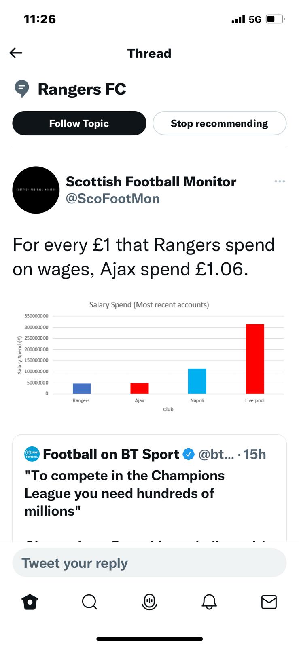Viewport: 299px width, 647px height.
Task: Open Scottish Football Monitor profile avatar
Action: [36, 190]
